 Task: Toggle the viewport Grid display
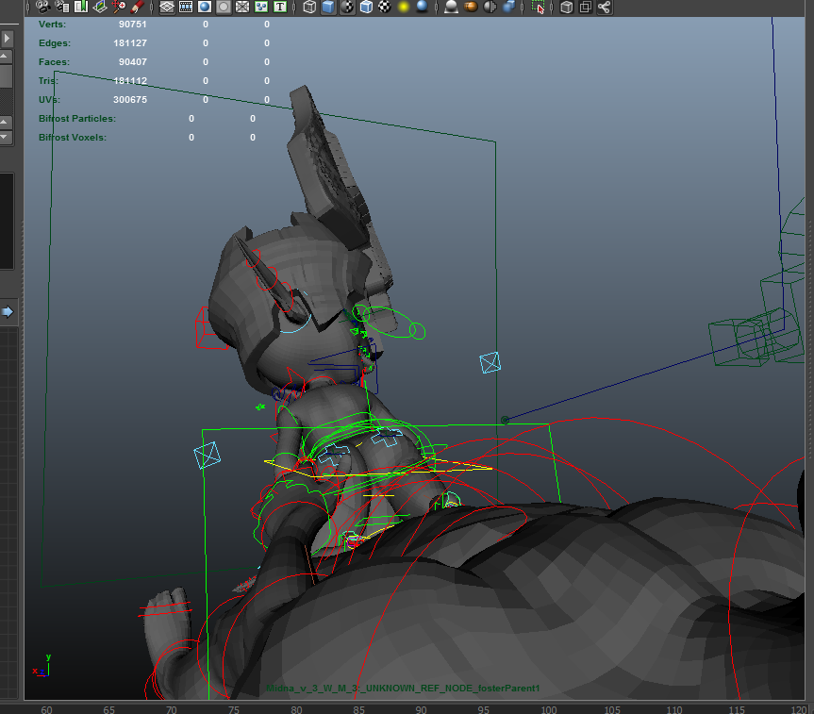[167, 7]
